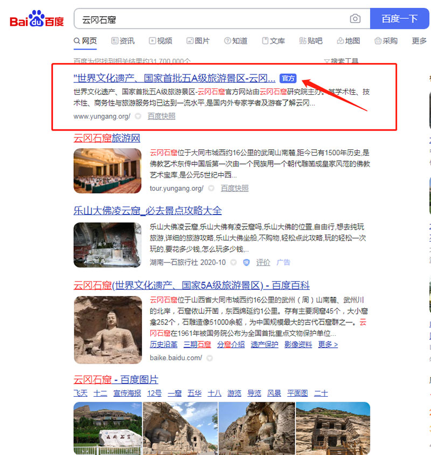Screen dimensions: 431x455
Task: Expand the arrow next to tour.yungang.org/
Action: pos(211,189)
